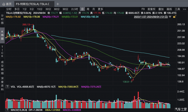This screenshot has height=112, width=188.
Task: Click the date range 2023/11/27-2024/06/04 link
Action: [151, 17]
